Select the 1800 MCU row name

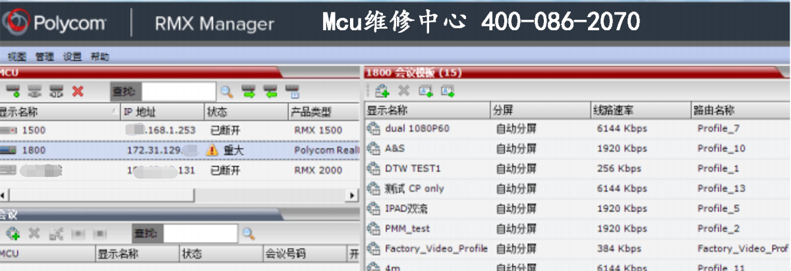(34, 151)
